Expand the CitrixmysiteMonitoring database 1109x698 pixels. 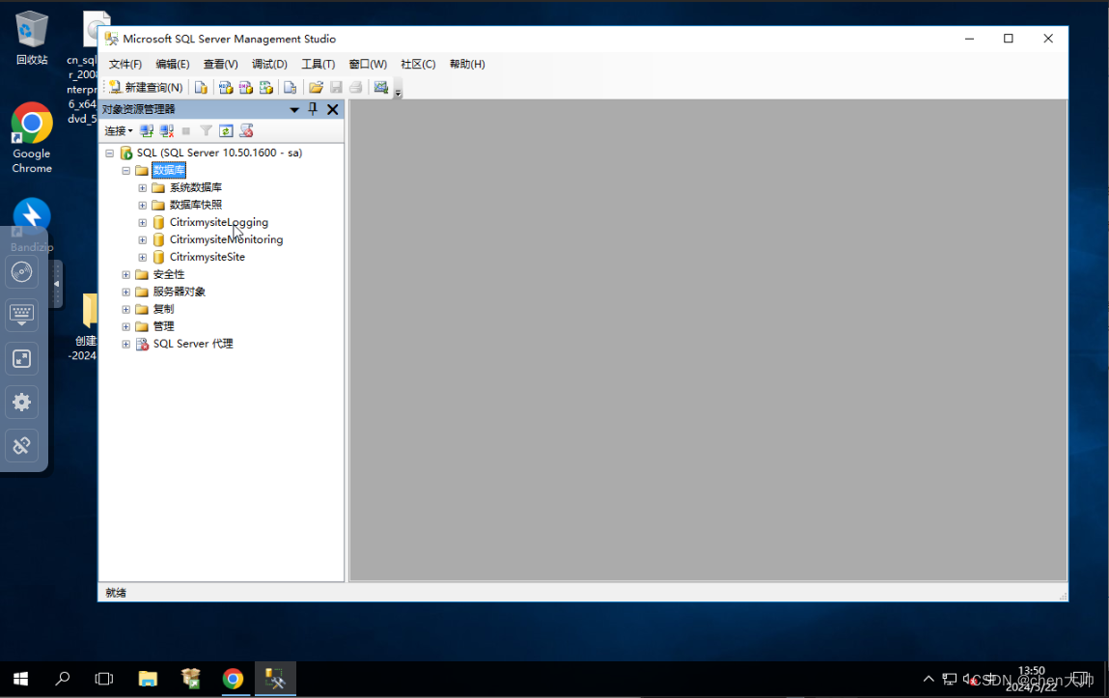click(142, 239)
